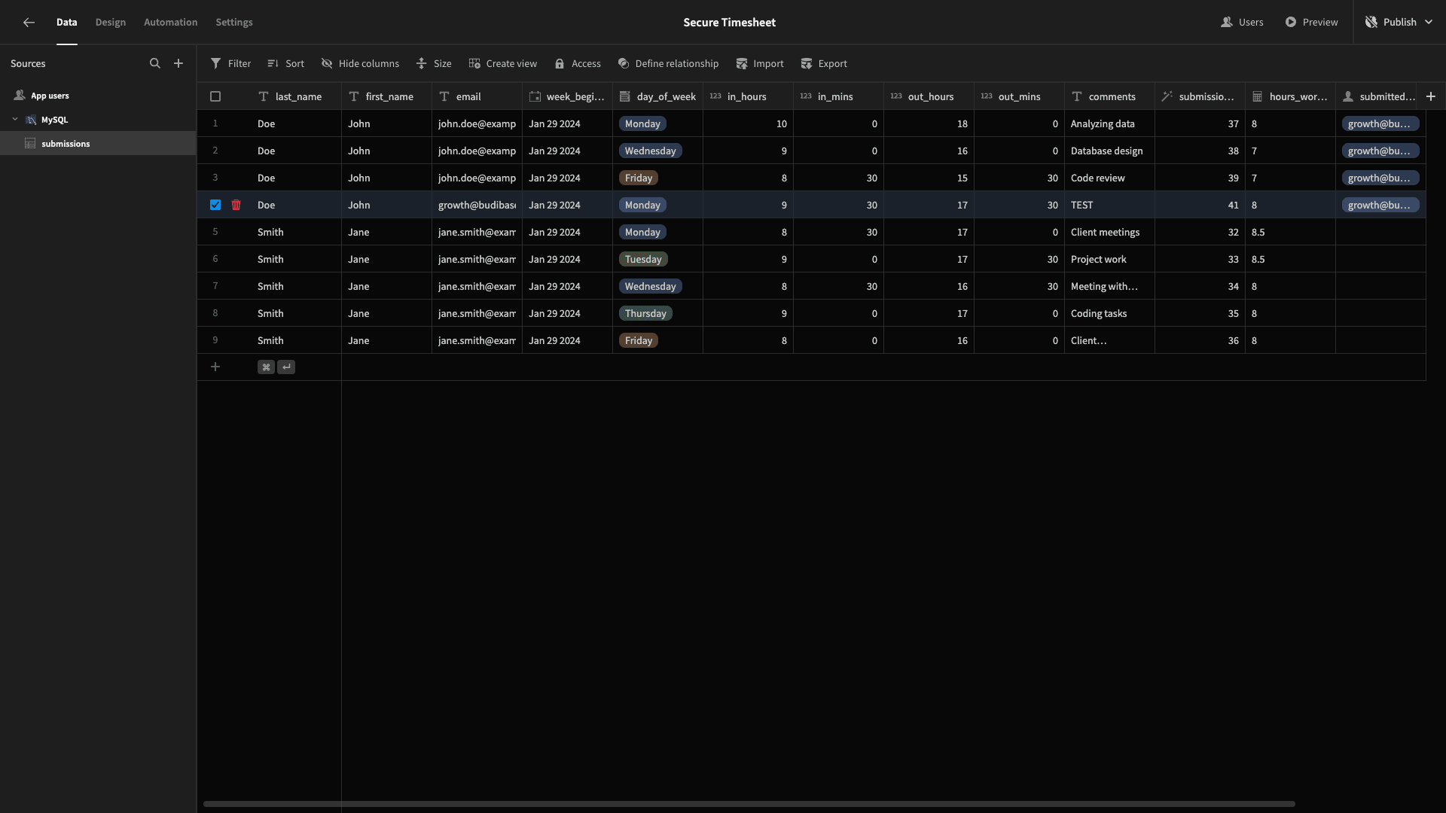Select the 'Analyzing data' comments cell
Screen dimensions: 1446x813
pos(1109,123)
